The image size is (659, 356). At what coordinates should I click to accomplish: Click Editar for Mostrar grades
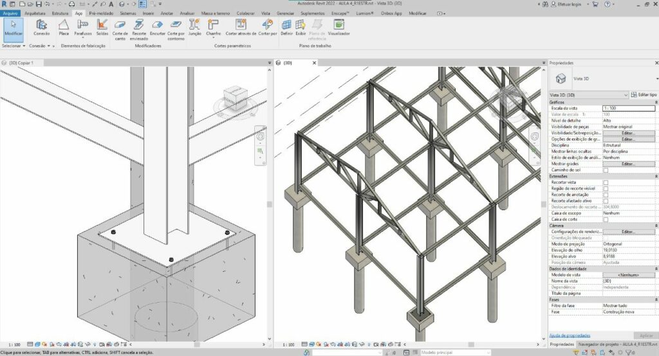point(628,164)
